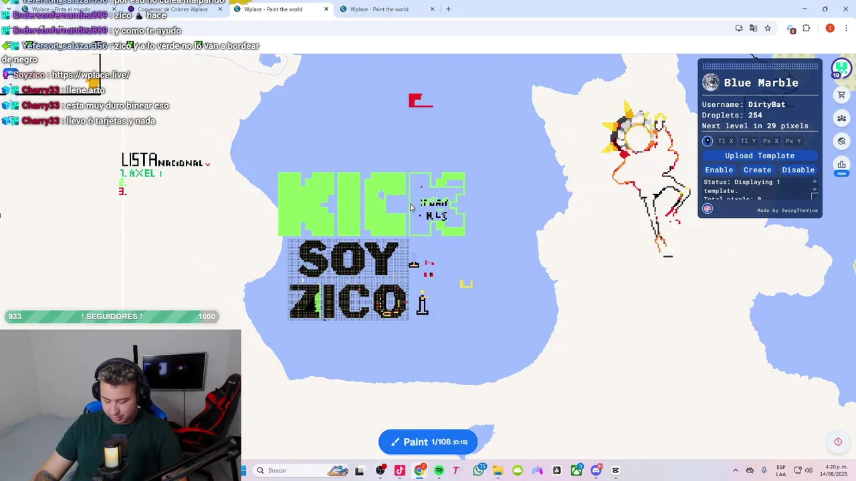856x481 pixels.
Task: Click the Username DirtyBat text
Action: pyautogui.click(x=743, y=104)
